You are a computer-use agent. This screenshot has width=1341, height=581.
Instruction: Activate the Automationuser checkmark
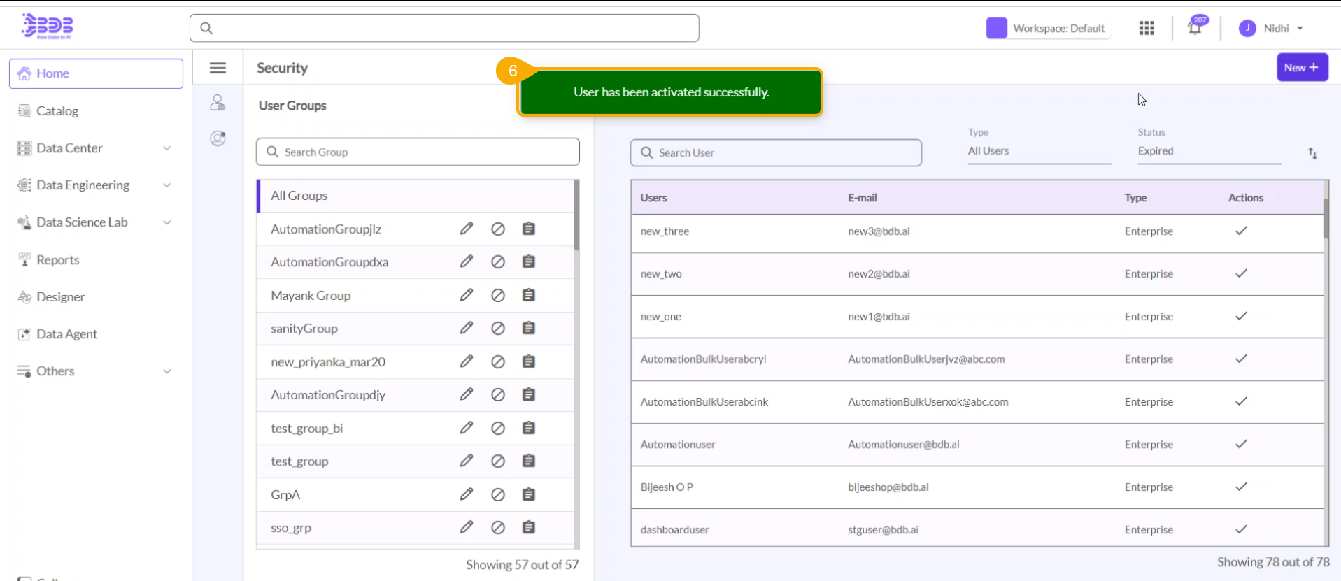[x=1241, y=444]
